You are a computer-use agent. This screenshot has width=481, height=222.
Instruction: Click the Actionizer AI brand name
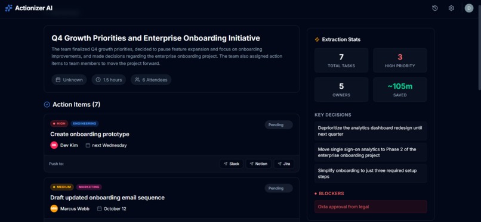point(34,8)
